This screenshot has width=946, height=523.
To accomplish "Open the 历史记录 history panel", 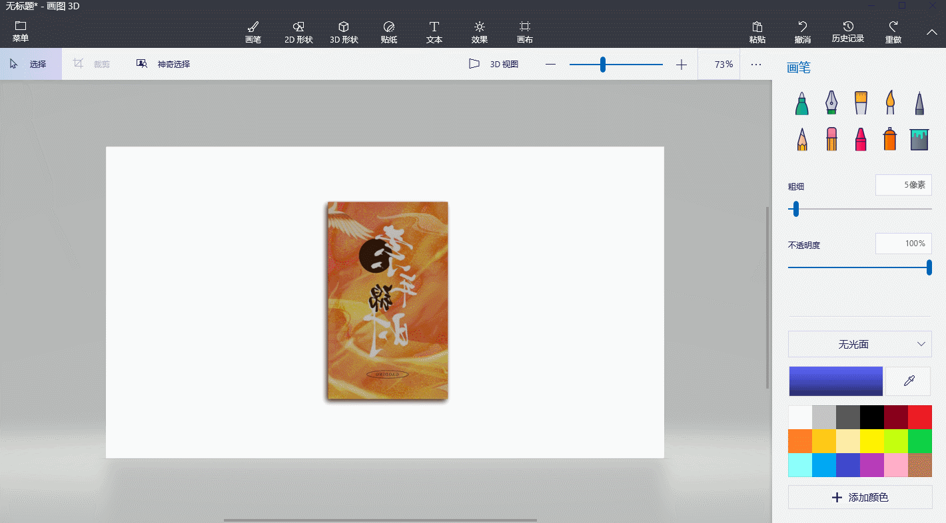I will coord(848,32).
